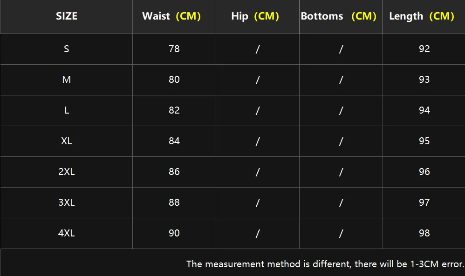The image size is (465, 276).
Task: Click length value 95
Action: pyautogui.click(x=424, y=141)
